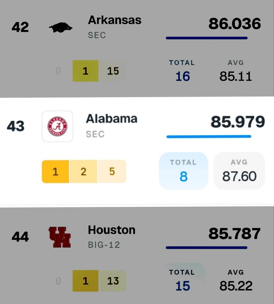
Task: Click the Arkansas dark blue score bar
Action: pyautogui.click(x=207, y=38)
